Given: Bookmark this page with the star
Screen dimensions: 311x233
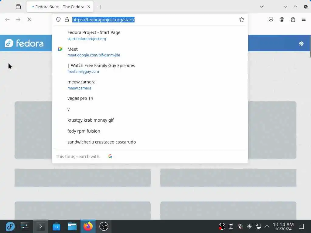Looking at the screenshot, I should 241,19.
